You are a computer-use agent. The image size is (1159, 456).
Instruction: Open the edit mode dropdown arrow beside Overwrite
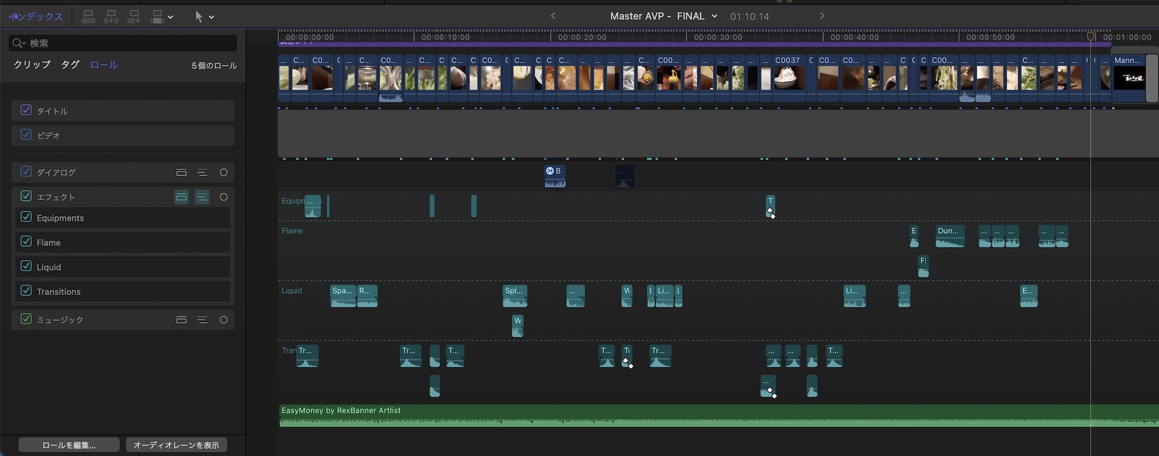pyautogui.click(x=170, y=17)
